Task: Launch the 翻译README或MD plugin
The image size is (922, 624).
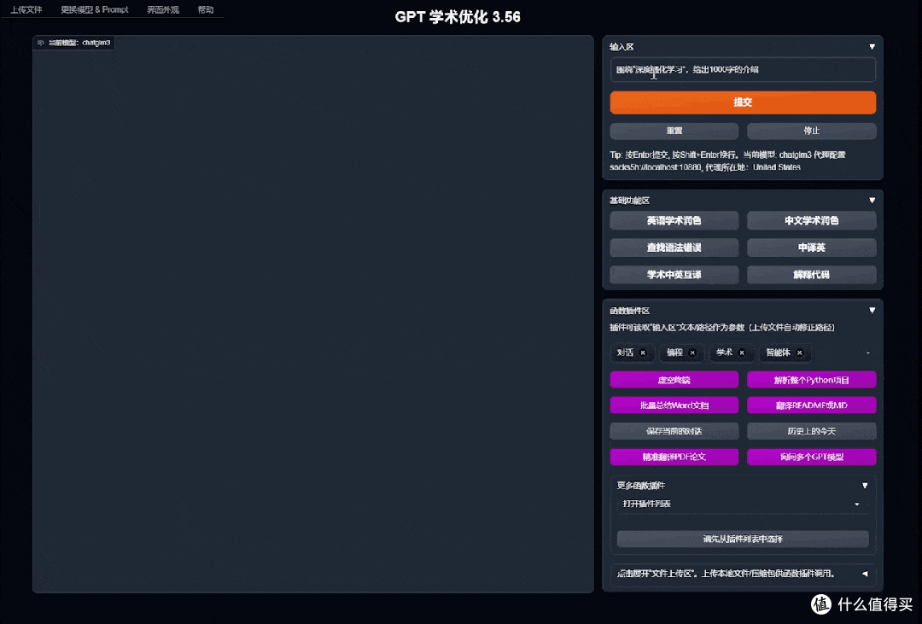Action: coord(812,405)
